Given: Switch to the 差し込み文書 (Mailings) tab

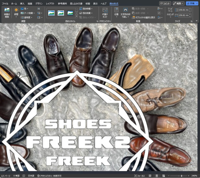Looking at the screenshot, I should click(x=76, y=3).
